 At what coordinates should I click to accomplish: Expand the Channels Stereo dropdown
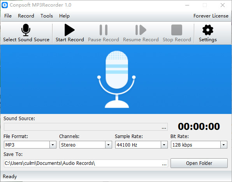pyautogui.click(x=109, y=145)
